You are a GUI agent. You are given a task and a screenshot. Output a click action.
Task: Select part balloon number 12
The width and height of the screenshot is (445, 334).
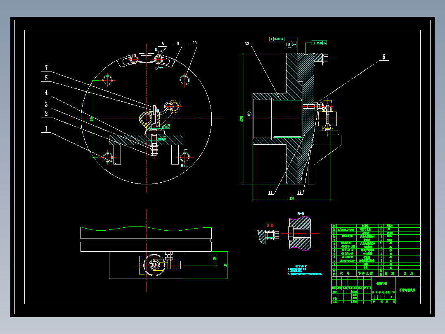click(300, 192)
